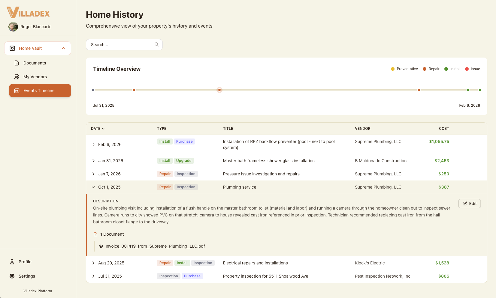496x298 pixels.
Task: Expand the Feb 6, 2026 installation row
Action: click(x=93, y=145)
